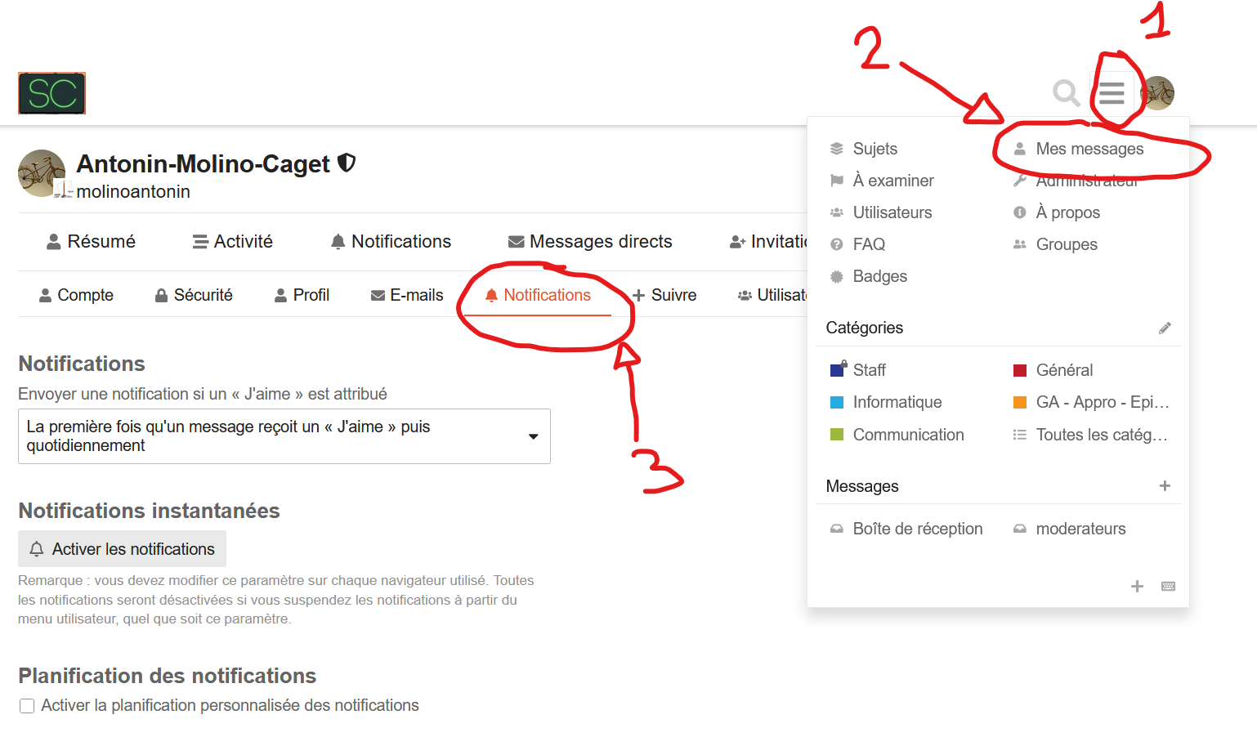1257x755 pixels.
Task: Click the bicycle user avatar in header
Action: 1158,93
